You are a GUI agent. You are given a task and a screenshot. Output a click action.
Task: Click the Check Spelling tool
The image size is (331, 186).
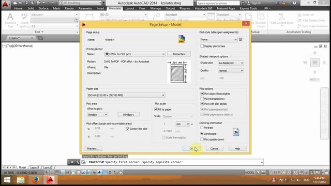point(24,20)
